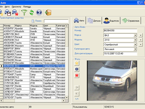Click the plus button next to Марка
Viewport: 145px width, 109px height.
coord(141,35)
